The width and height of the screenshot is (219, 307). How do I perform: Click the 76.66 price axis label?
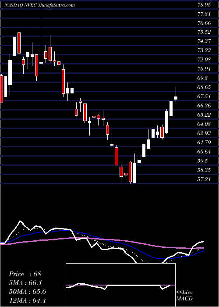pyautogui.click(x=204, y=23)
